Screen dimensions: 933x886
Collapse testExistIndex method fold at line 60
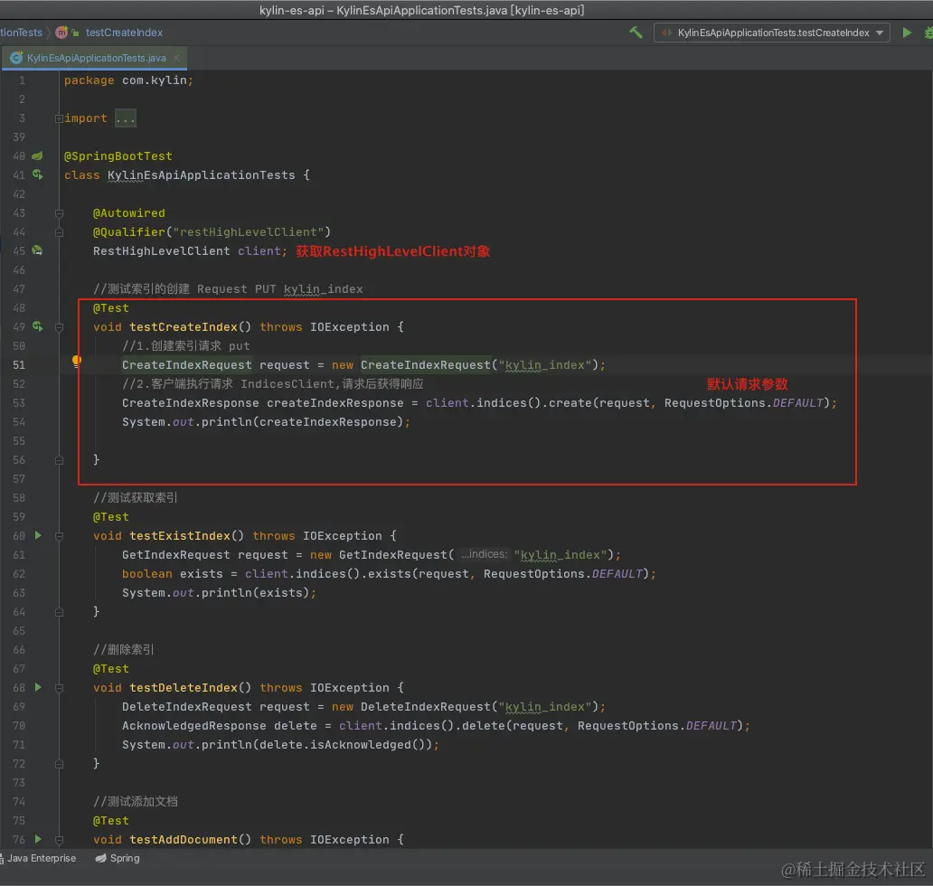pos(59,536)
